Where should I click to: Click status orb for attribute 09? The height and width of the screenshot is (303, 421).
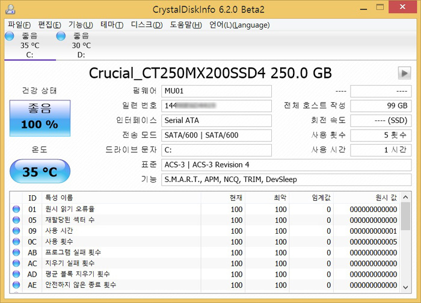coord(16,231)
